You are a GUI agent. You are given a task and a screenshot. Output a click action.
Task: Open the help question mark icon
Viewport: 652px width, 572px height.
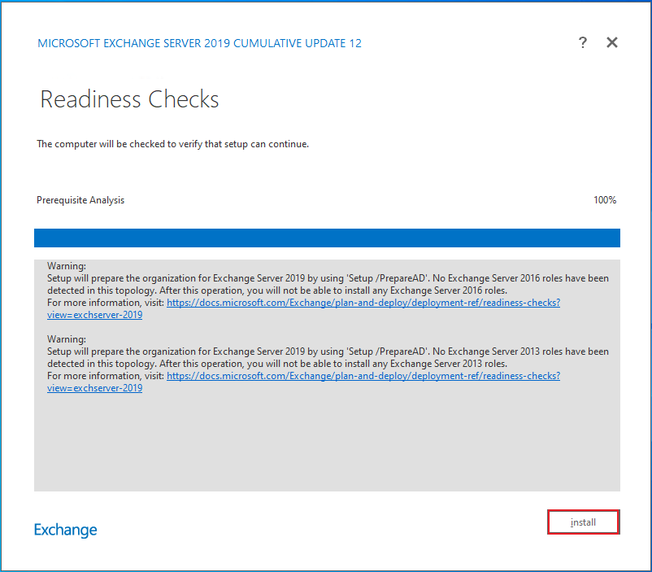click(x=583, y=42)
